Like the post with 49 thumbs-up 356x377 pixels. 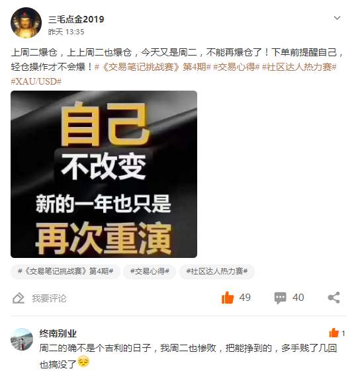click(228, 298)
